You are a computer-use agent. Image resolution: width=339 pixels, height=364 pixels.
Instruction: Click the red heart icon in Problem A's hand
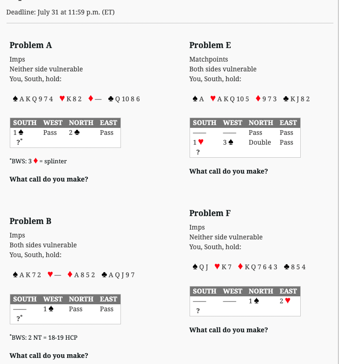(62, 98)
